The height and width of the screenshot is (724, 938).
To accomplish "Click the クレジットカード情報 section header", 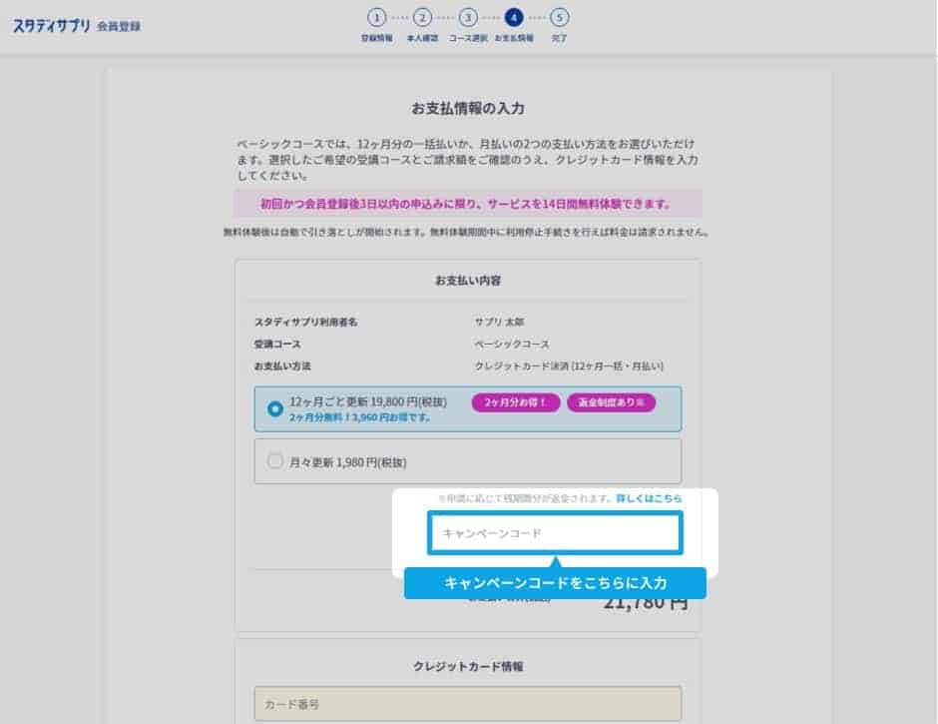I will coord(467,665).
